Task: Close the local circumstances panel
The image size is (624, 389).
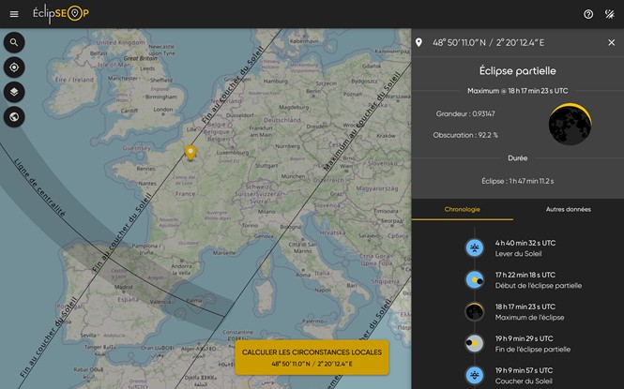Action: (610, 43)
